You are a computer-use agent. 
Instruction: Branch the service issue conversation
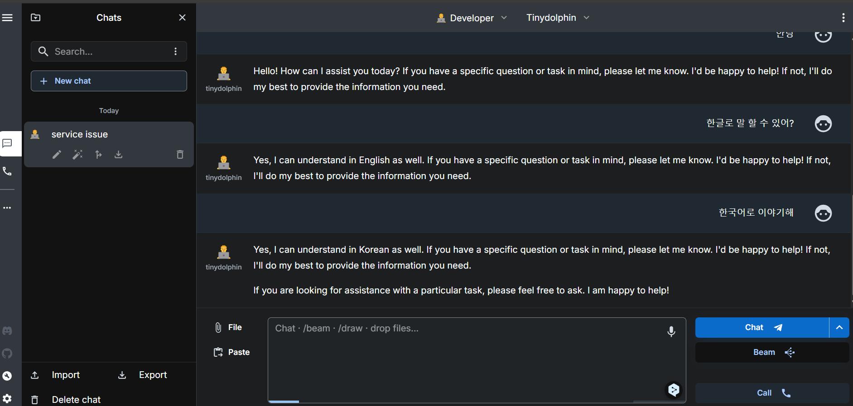(x=98, y=155)
